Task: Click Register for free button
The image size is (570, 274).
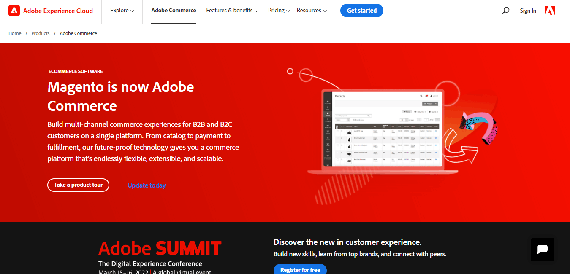Action: (300, 269)
